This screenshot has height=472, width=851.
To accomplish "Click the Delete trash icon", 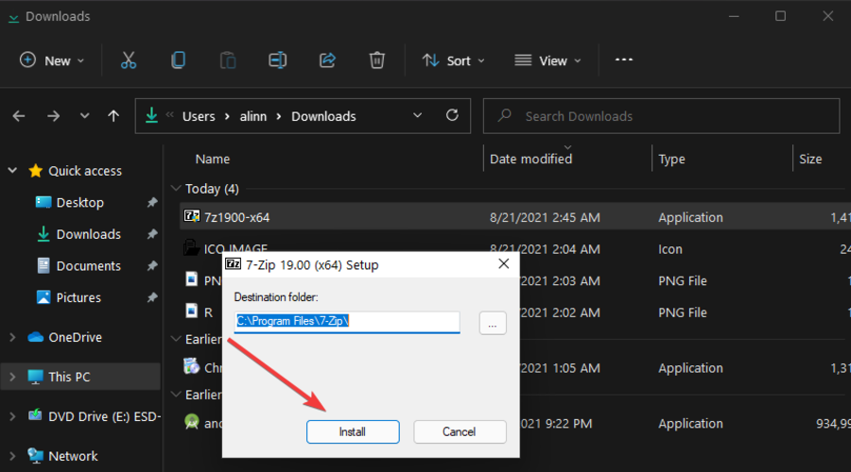I will [x=376, y=60].
